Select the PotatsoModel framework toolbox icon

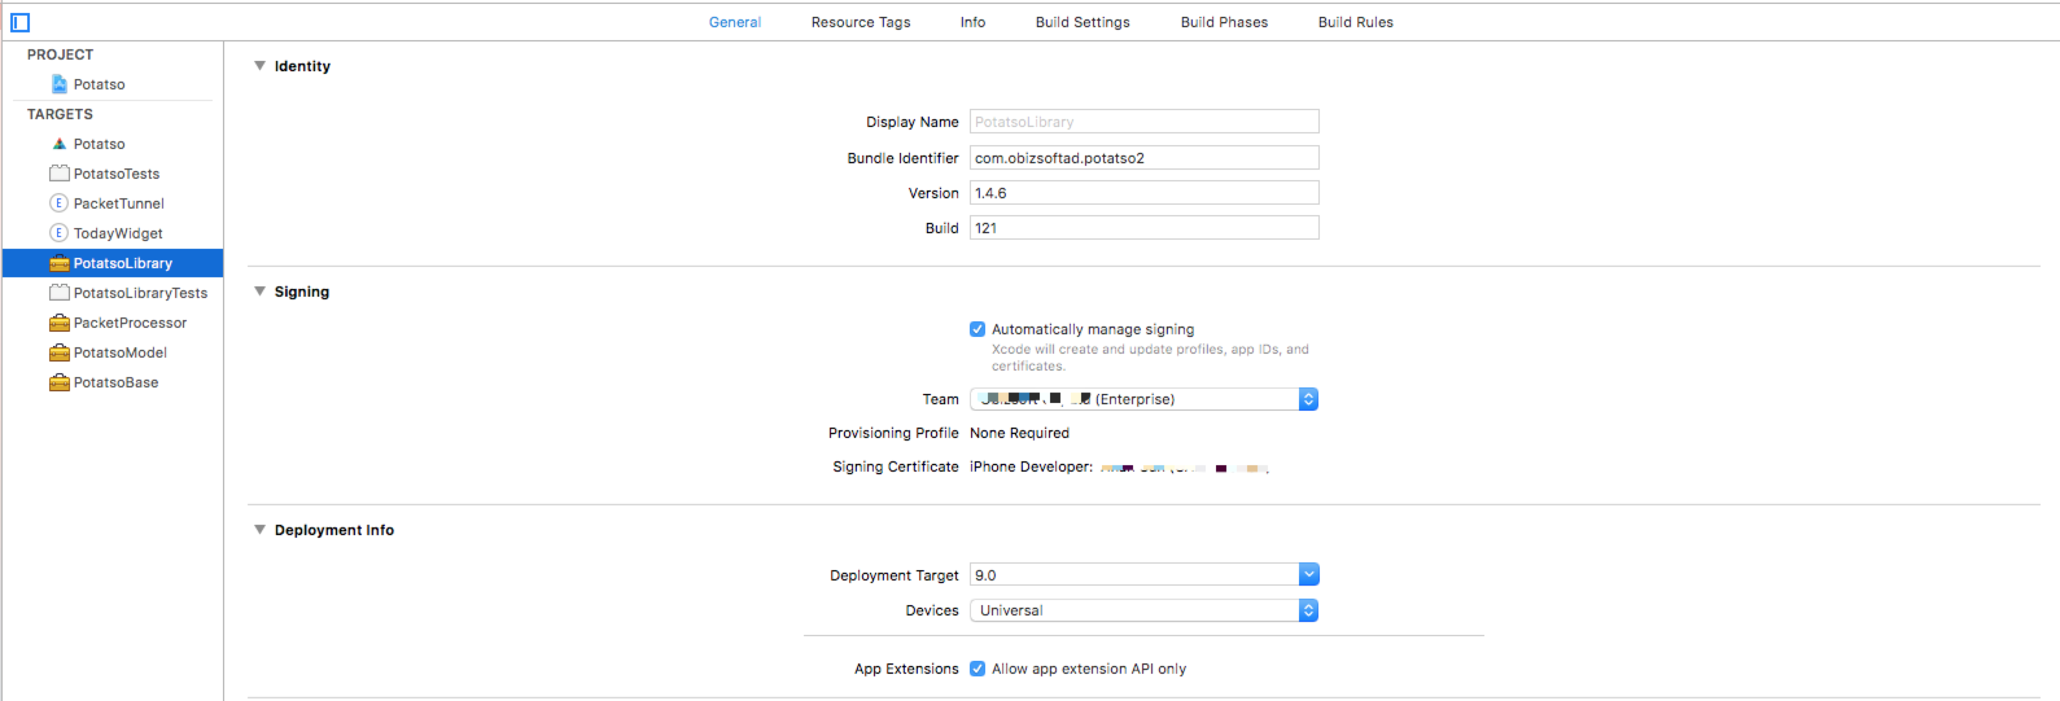[x=59, y=352]
